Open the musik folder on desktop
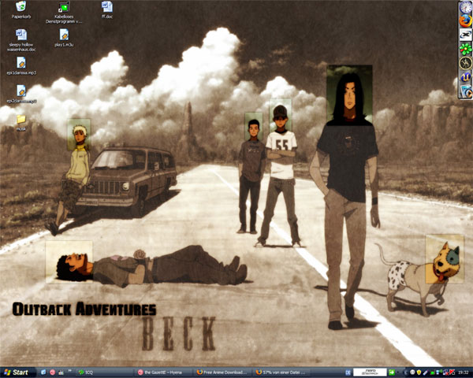The height and width of the screenshot is (378, 473). coord(21,120)
